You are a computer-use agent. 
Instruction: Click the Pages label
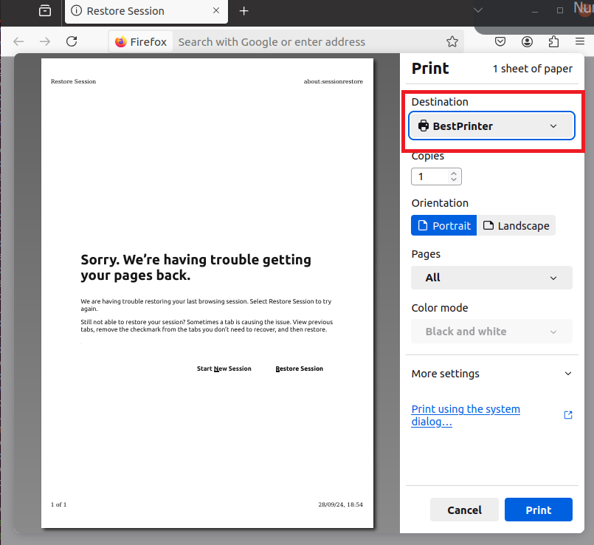point(426,254)
